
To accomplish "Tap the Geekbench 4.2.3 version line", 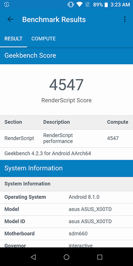I will click(48, 154).
